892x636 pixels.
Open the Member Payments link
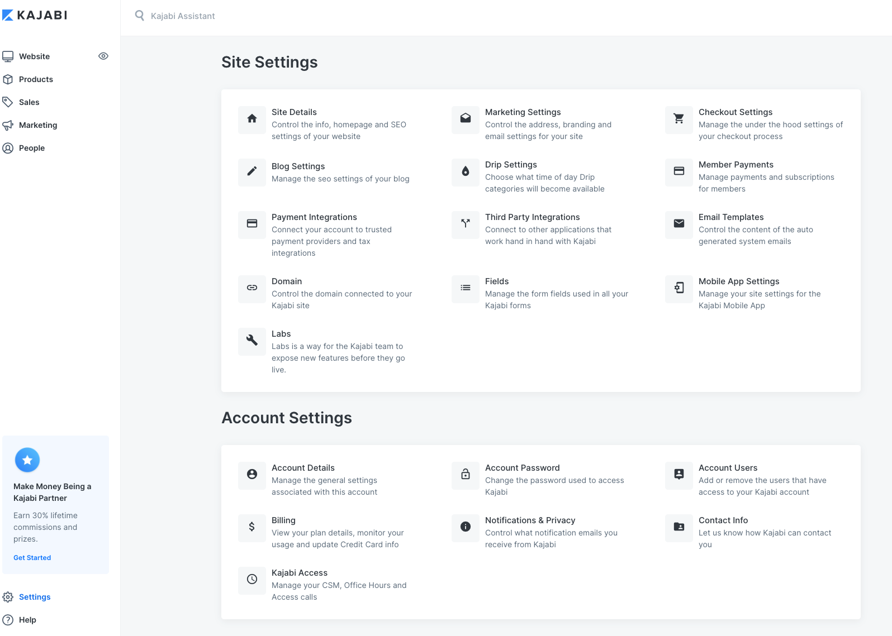[x=736, y=165]
